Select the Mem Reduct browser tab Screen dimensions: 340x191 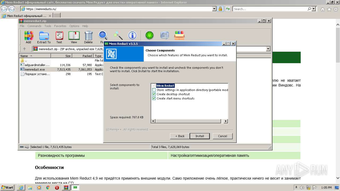pos(27,16)
